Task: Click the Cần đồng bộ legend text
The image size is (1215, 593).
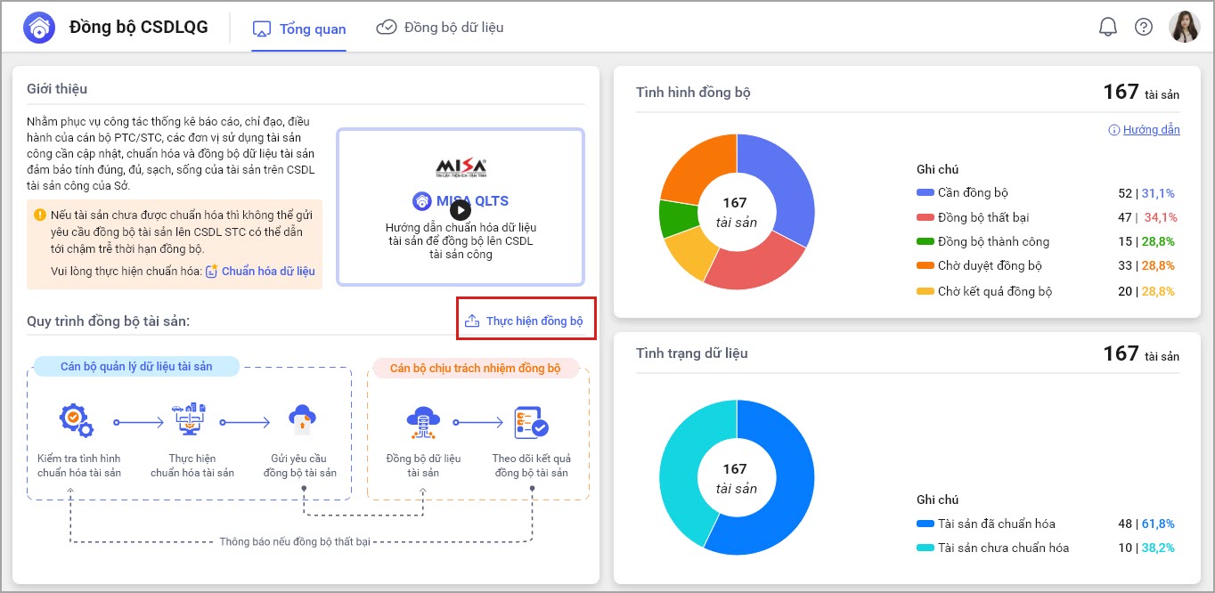Action: click(x=973, y=193)
